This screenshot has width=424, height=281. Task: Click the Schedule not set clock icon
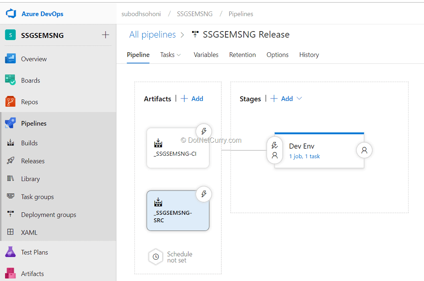tap(156, 257)
